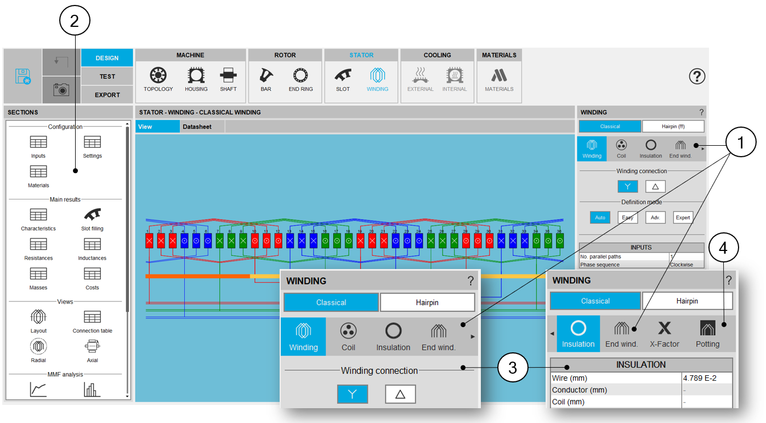Switch to the Datasheet tab
Image resolution: width=766 pixels, height=423 pixels.
point(197,127)
